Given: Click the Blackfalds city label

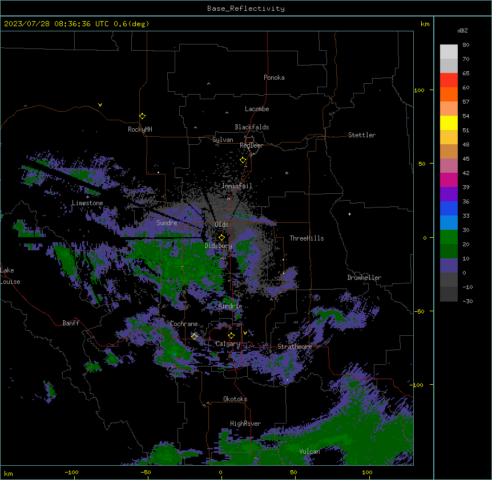Looking at the screenshot, I should point(252,127).
